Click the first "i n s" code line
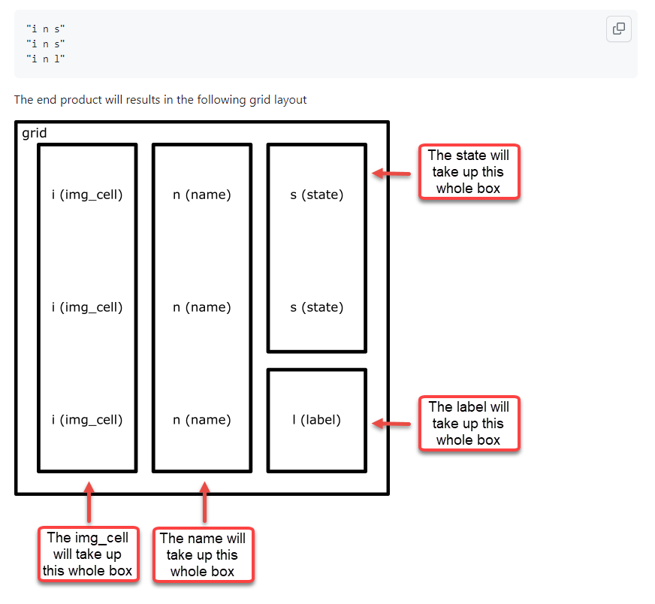 (x=46, y=29)
